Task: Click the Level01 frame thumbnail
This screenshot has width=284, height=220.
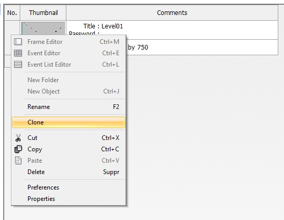Action: pyautogui.click(x=43, y=28)
